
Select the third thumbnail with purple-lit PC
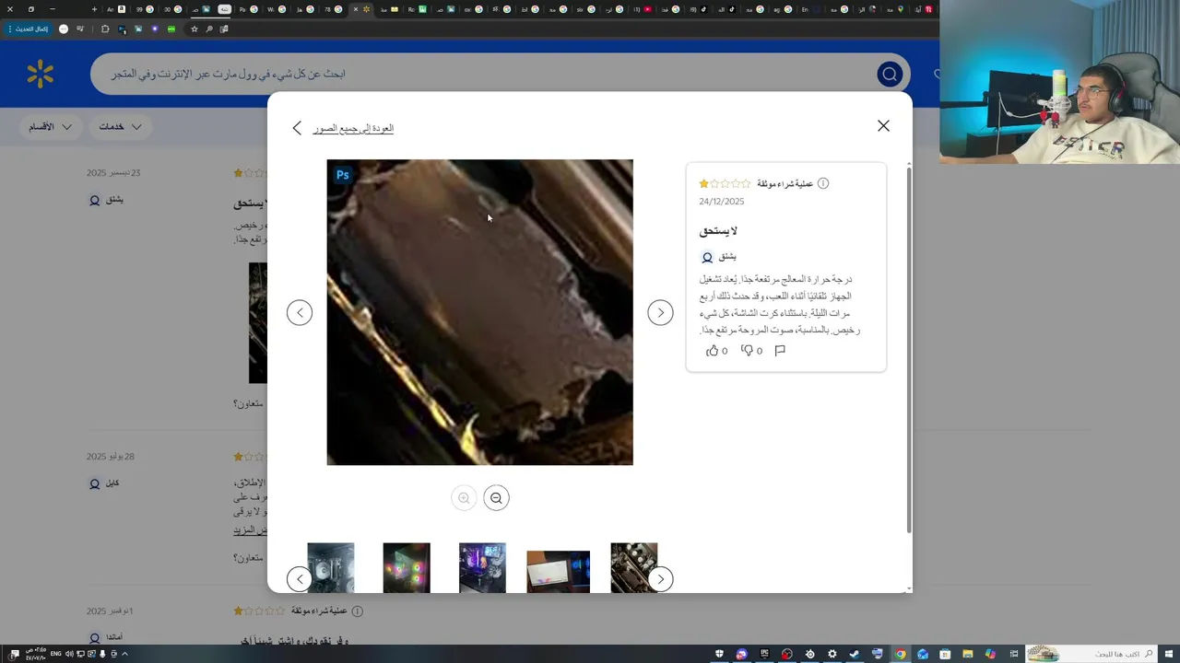click(x=482, y=567)
